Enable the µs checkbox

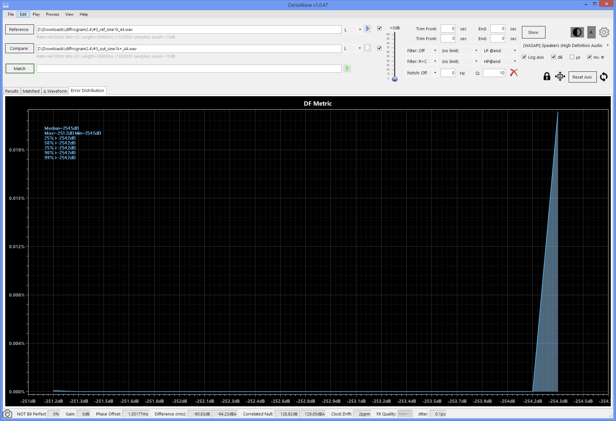tap(572, 57)
